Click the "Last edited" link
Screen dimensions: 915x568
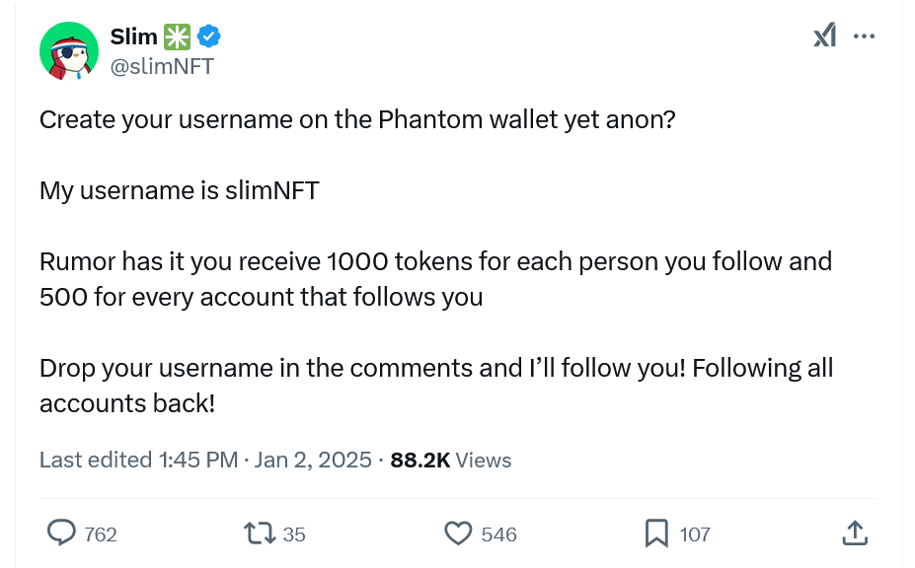(x=95, y=460)
